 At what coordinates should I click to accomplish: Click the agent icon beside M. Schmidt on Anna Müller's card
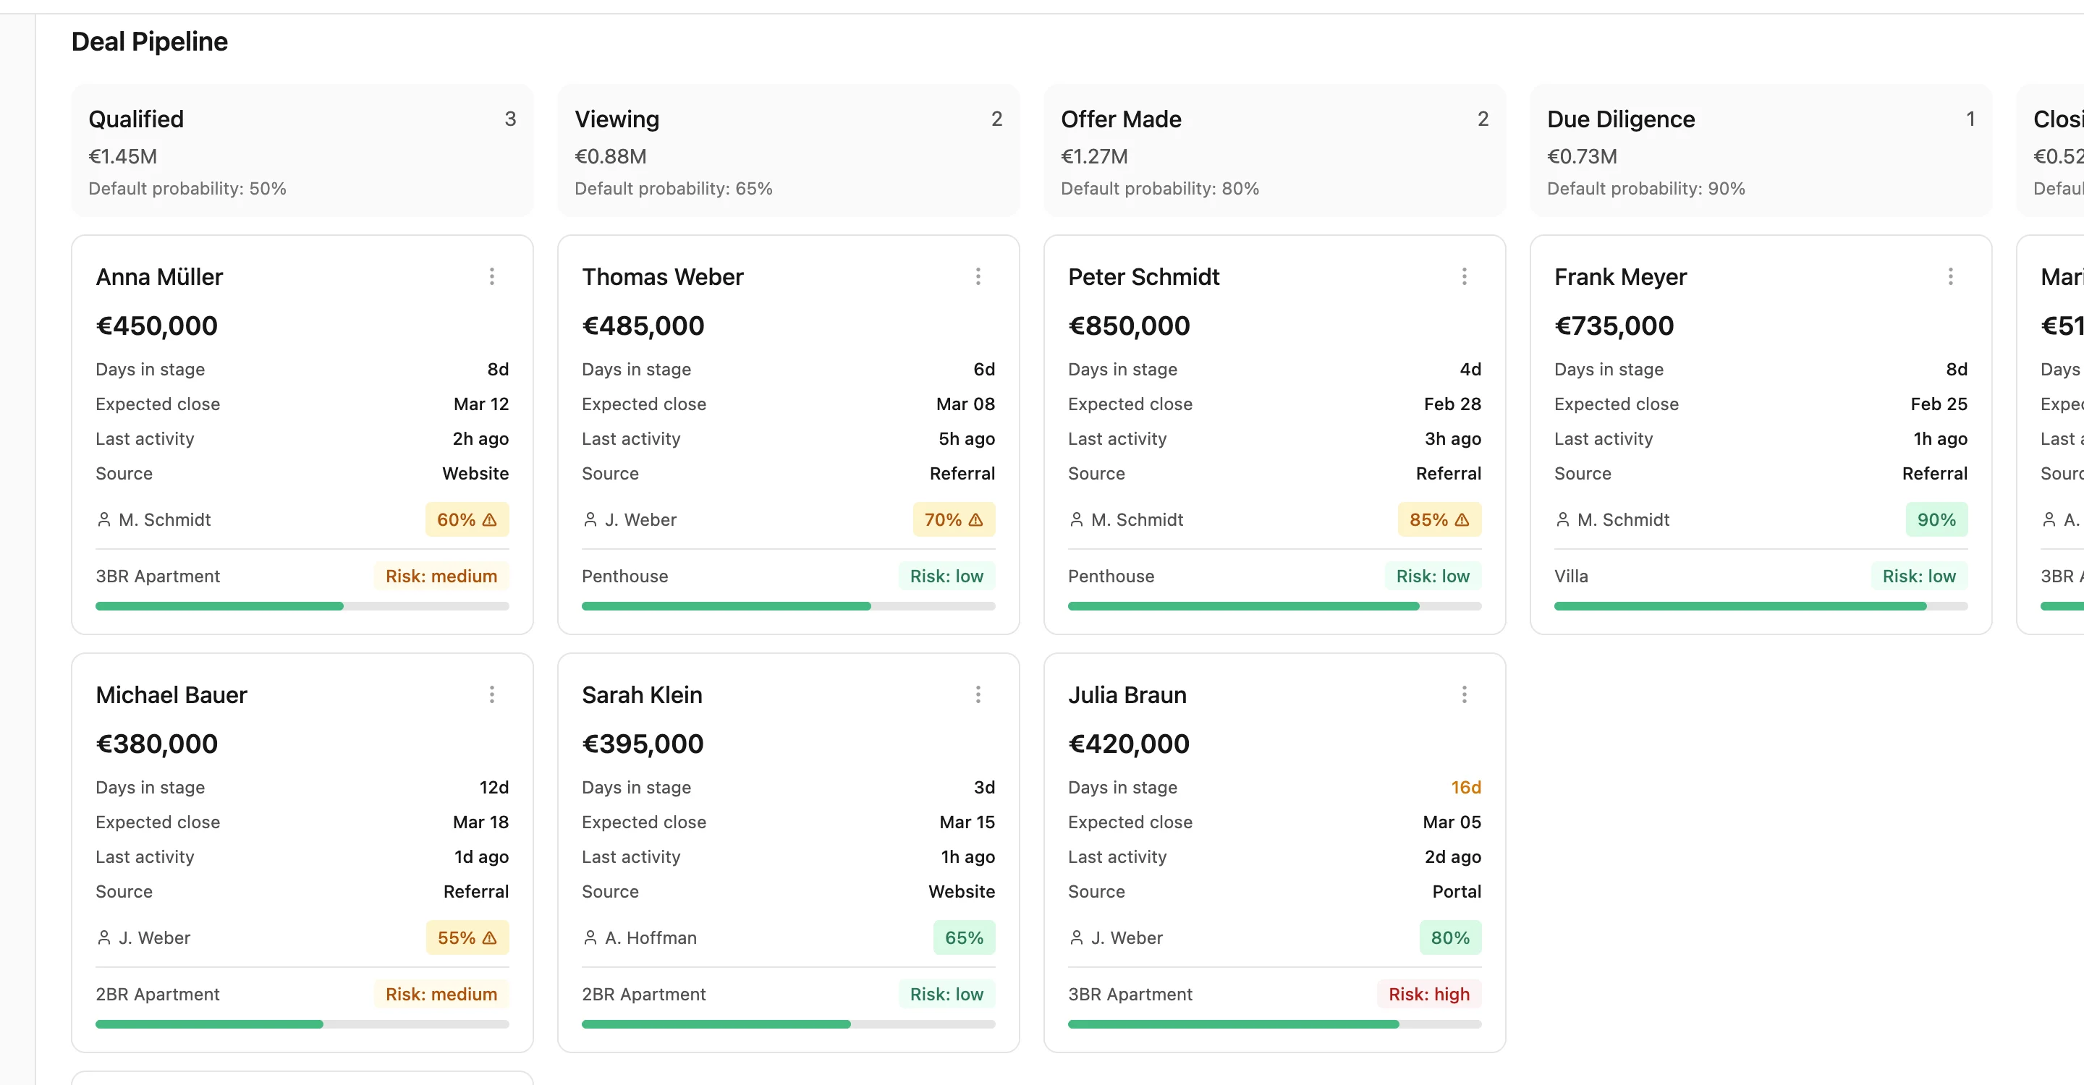tap(104, 519)
